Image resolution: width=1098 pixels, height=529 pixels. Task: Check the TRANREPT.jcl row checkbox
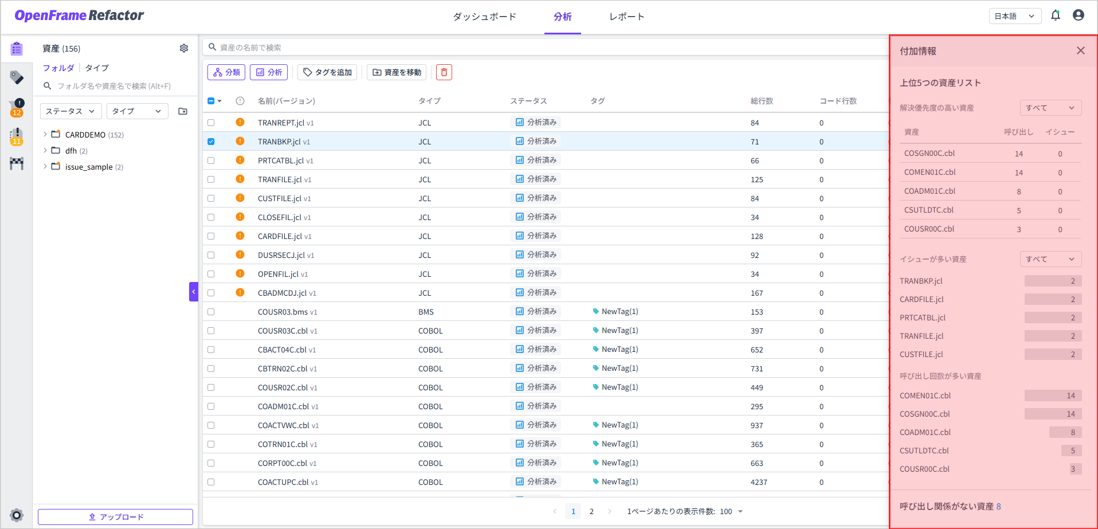tap(211, 123)
